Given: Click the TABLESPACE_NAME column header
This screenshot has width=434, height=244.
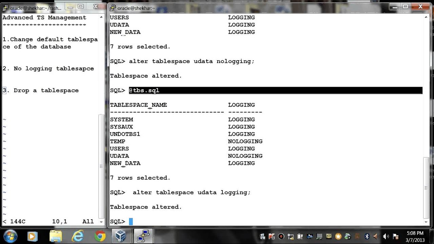Looking at the screenshot, I should click(x=138, y=105).
